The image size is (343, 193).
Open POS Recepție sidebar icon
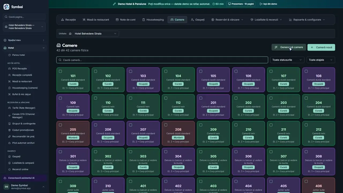(x=10, y=69)
